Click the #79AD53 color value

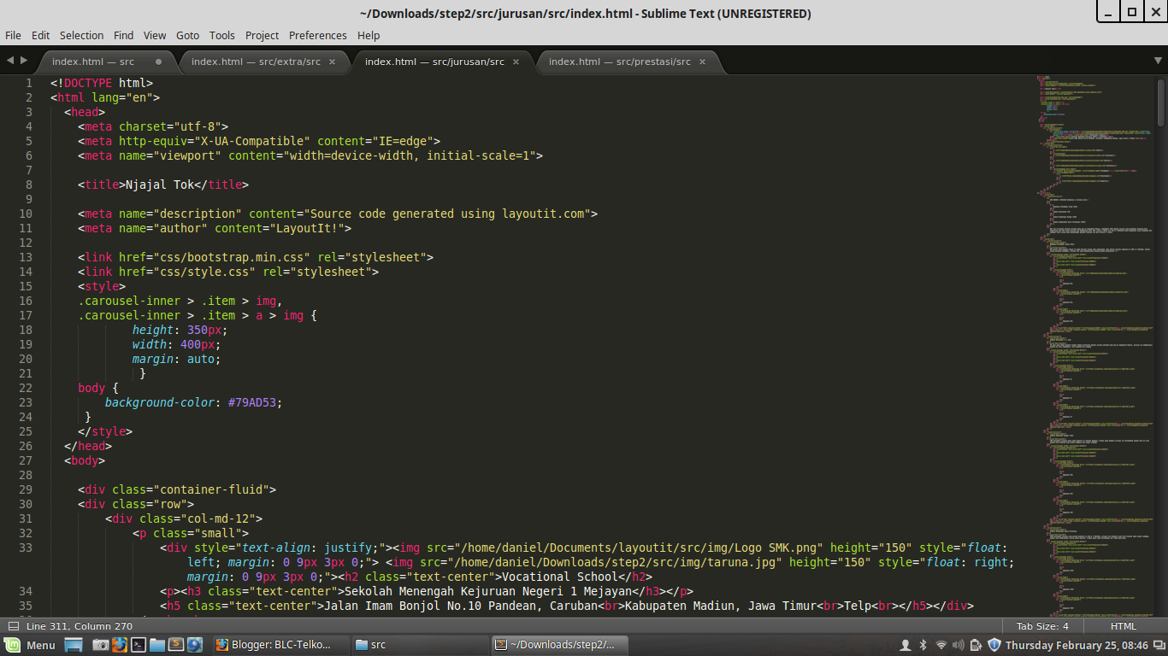(255, 402)
